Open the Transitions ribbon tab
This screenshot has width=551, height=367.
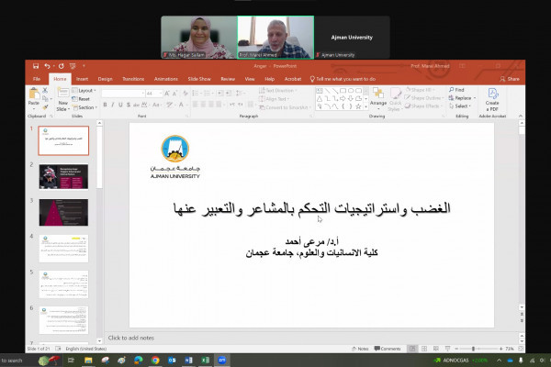click(x=133, y=79)
